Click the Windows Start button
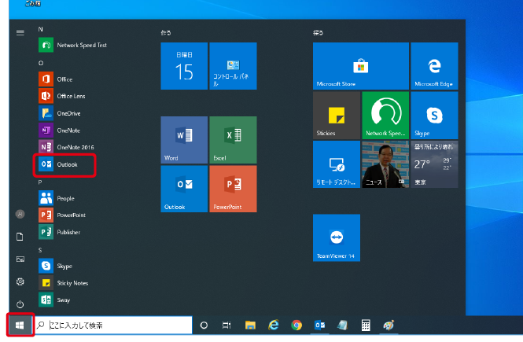This screenshot has width=523, height=342. [20, 325]
